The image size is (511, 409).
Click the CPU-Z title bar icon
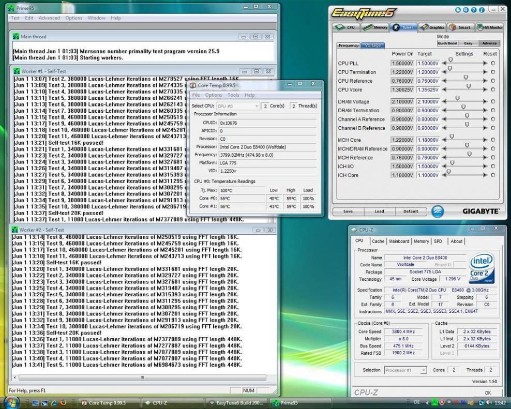click(354, 230)
